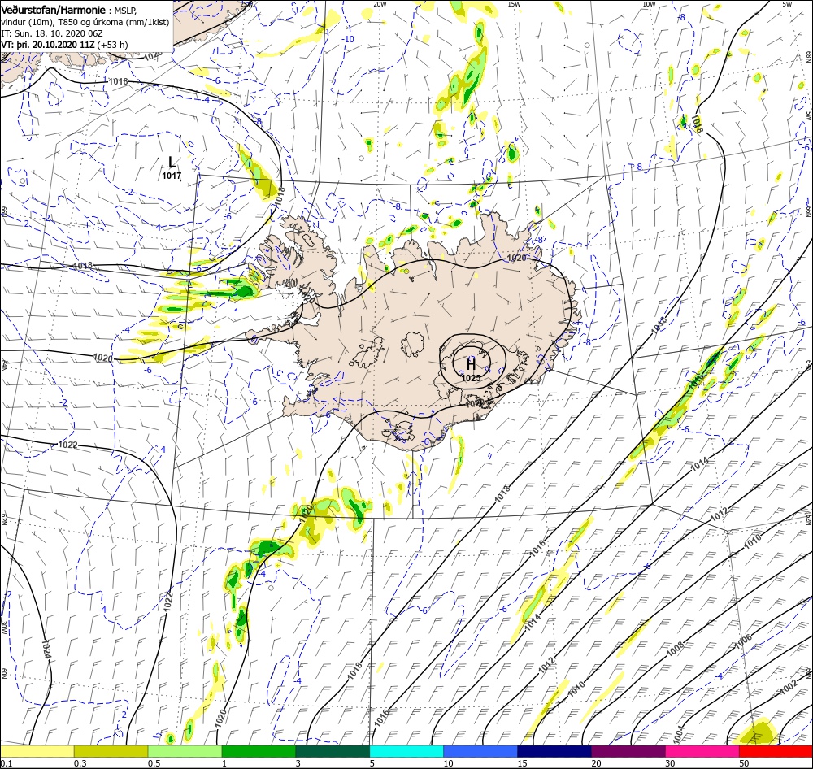Click the purple 20 mm legend swatch
Viewport: 813px width, 769px height.
coord(628,751)
